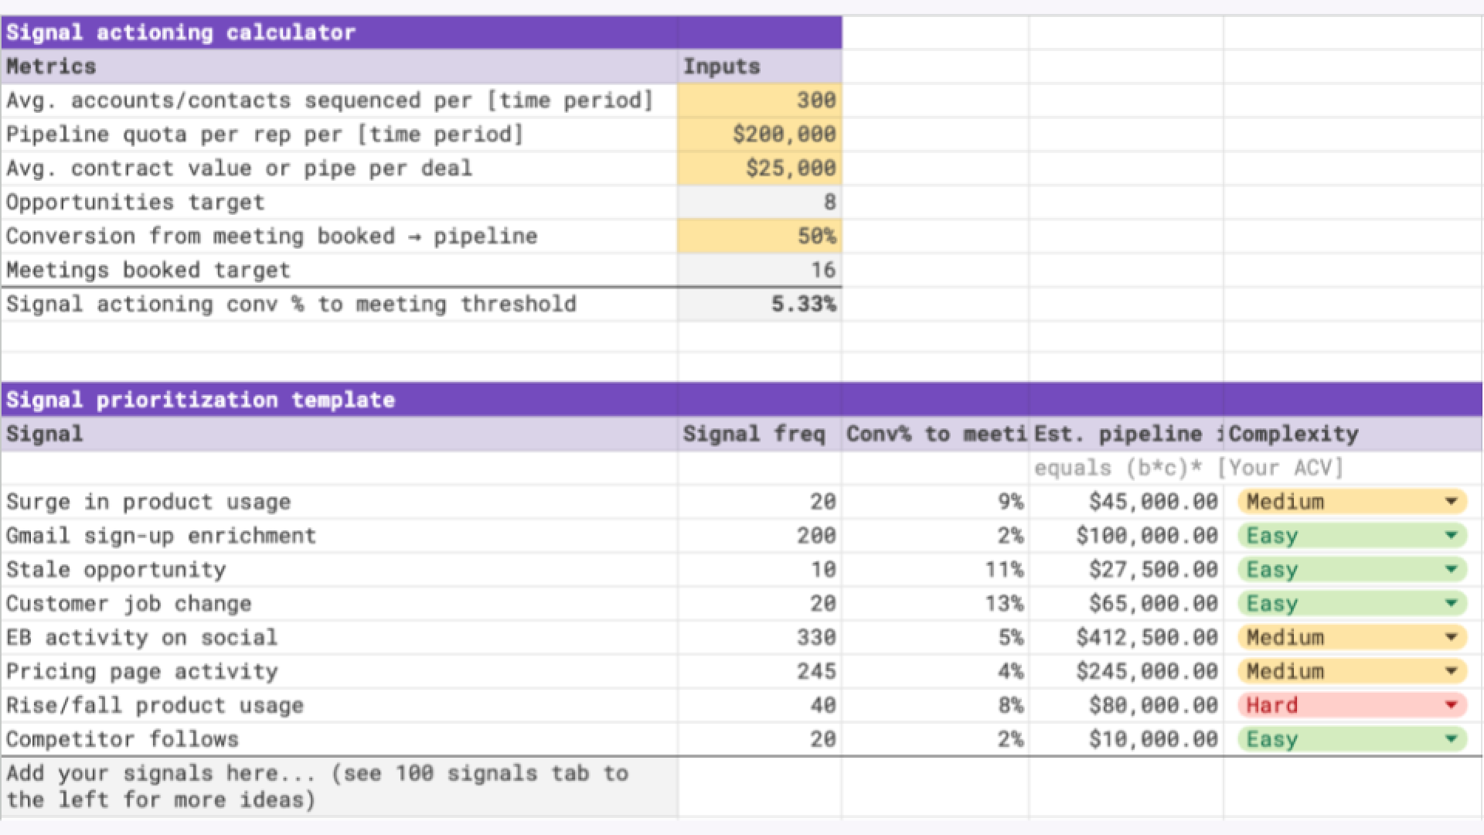The height and width of the screenshot is (835, 1484).
Task: Select the 300 accounts sequenced input cell
Action: point(759,101)
